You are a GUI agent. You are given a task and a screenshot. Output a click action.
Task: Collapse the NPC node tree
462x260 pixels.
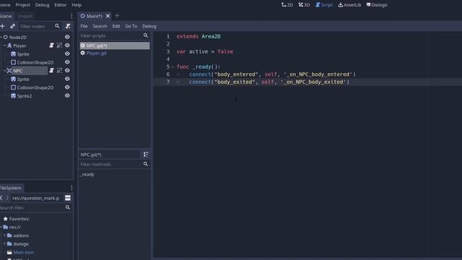pyautogui.click(x=4, y=71)
